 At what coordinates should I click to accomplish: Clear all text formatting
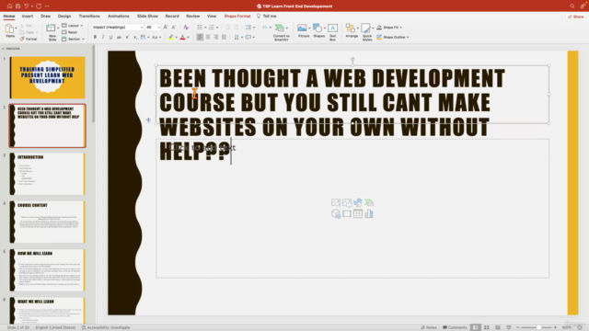[186, 27]
